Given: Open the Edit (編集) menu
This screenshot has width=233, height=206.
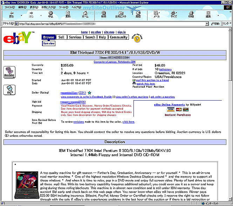Looking at the screenshot, I should coord(22,7).
